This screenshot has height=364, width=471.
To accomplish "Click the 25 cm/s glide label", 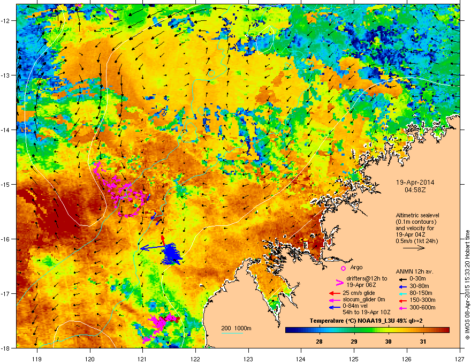I will pyautogui.click(x=359, y=293).
